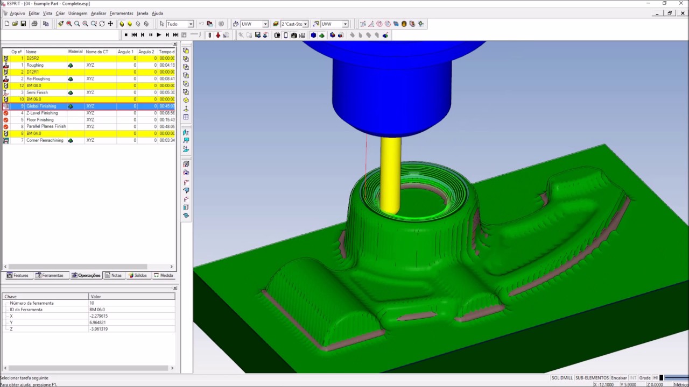The height and width of the screenshot is (387, 689).
Task: Click the Print icon
Action: click(x=34, y=24)
